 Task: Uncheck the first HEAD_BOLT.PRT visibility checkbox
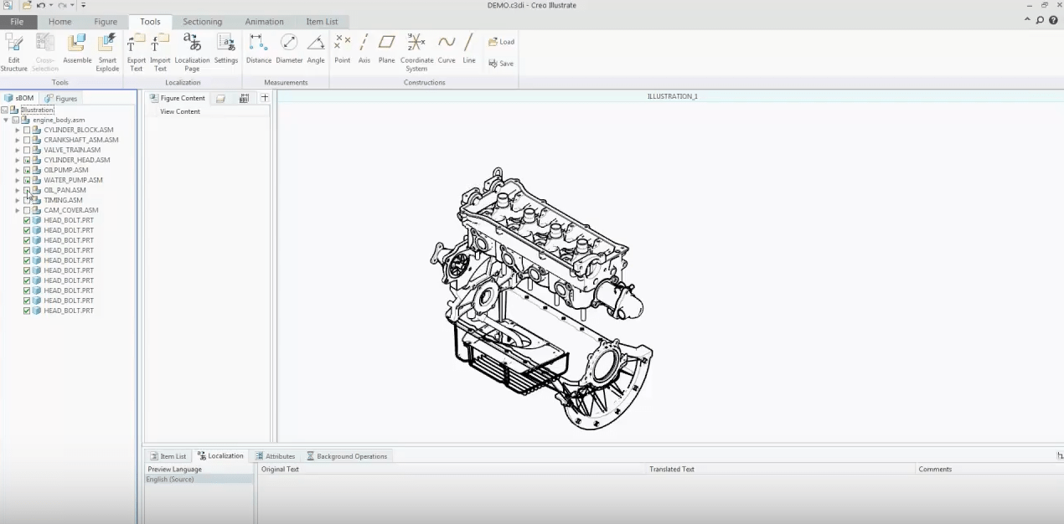point(26,219)
